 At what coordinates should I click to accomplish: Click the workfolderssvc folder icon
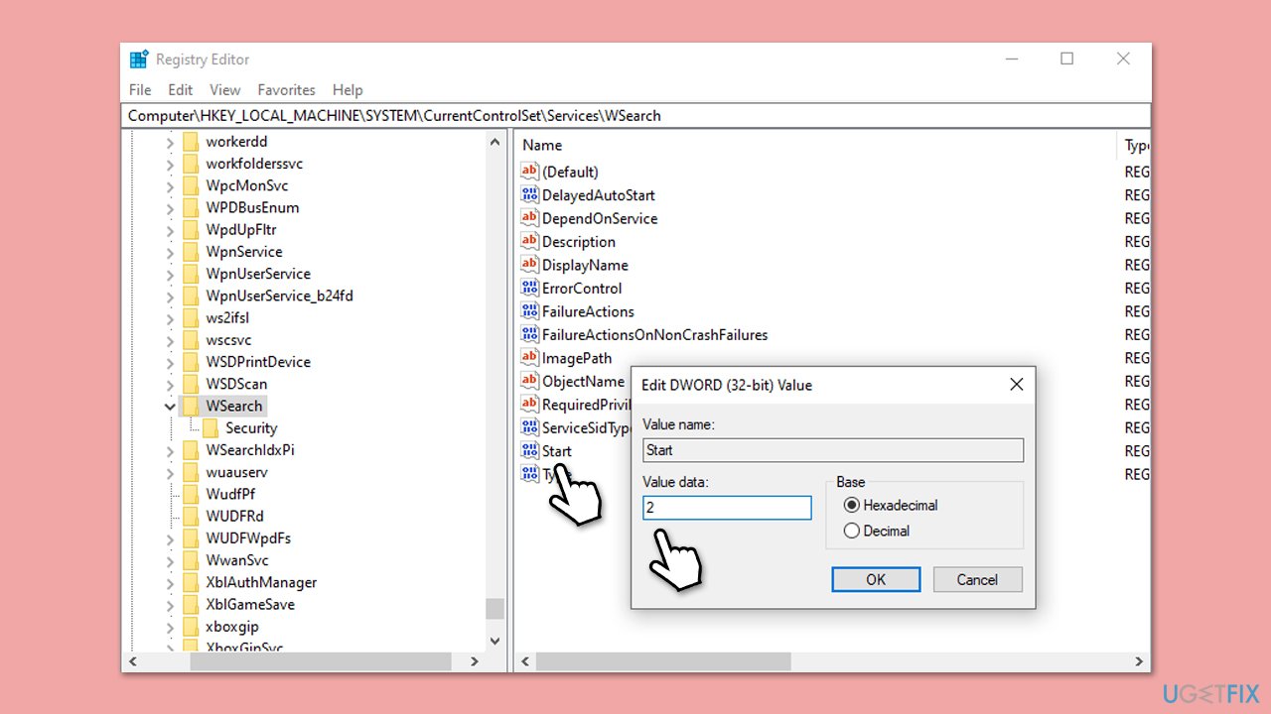(x=191, y=164)
